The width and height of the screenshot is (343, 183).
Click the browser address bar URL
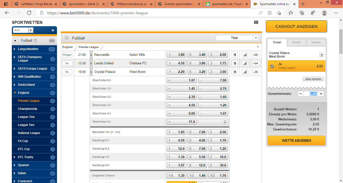click(x=97, y=13)
